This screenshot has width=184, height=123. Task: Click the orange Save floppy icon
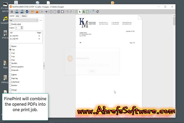click(32, 12)
